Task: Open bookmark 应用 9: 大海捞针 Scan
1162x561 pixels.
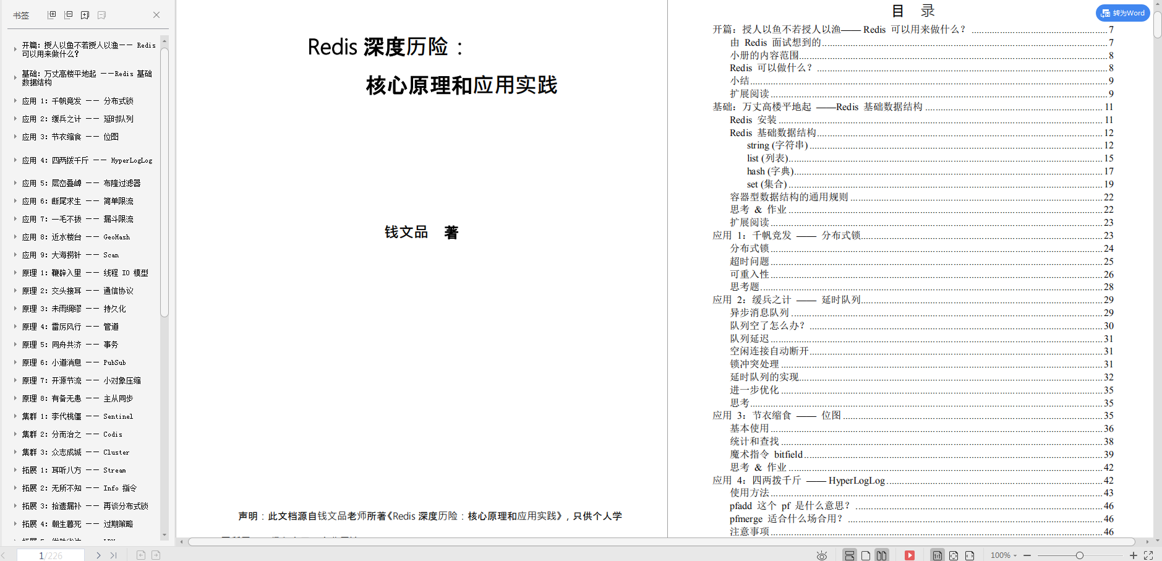Action: coord(70,255)
